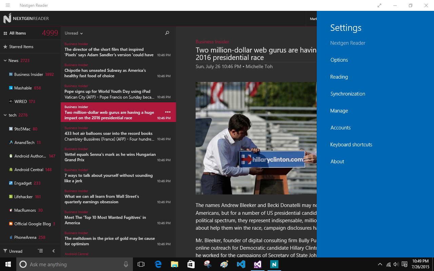Viewport: 434px width, 271px height.
Task: Open the About page in Settings
Action: (x=337, y=162)
